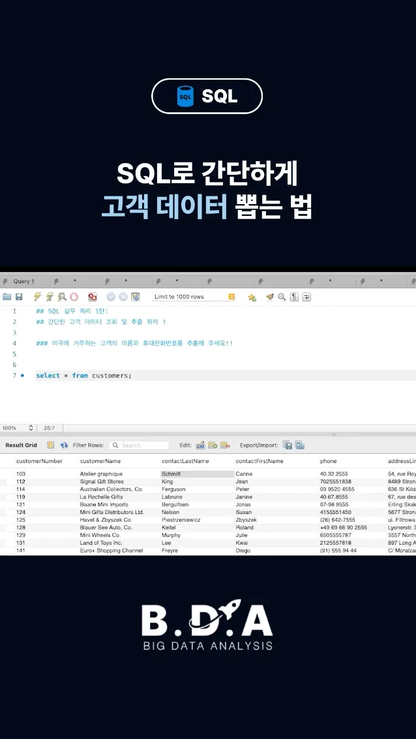Viewport: 416px width, 739px height.
Task: Switch to the second query tab
Action: (76, 281)
